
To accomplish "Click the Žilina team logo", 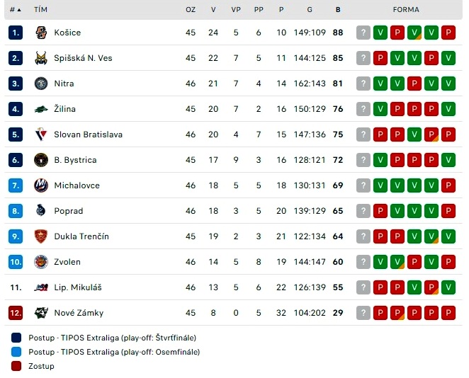I will [x=41, y=109].
